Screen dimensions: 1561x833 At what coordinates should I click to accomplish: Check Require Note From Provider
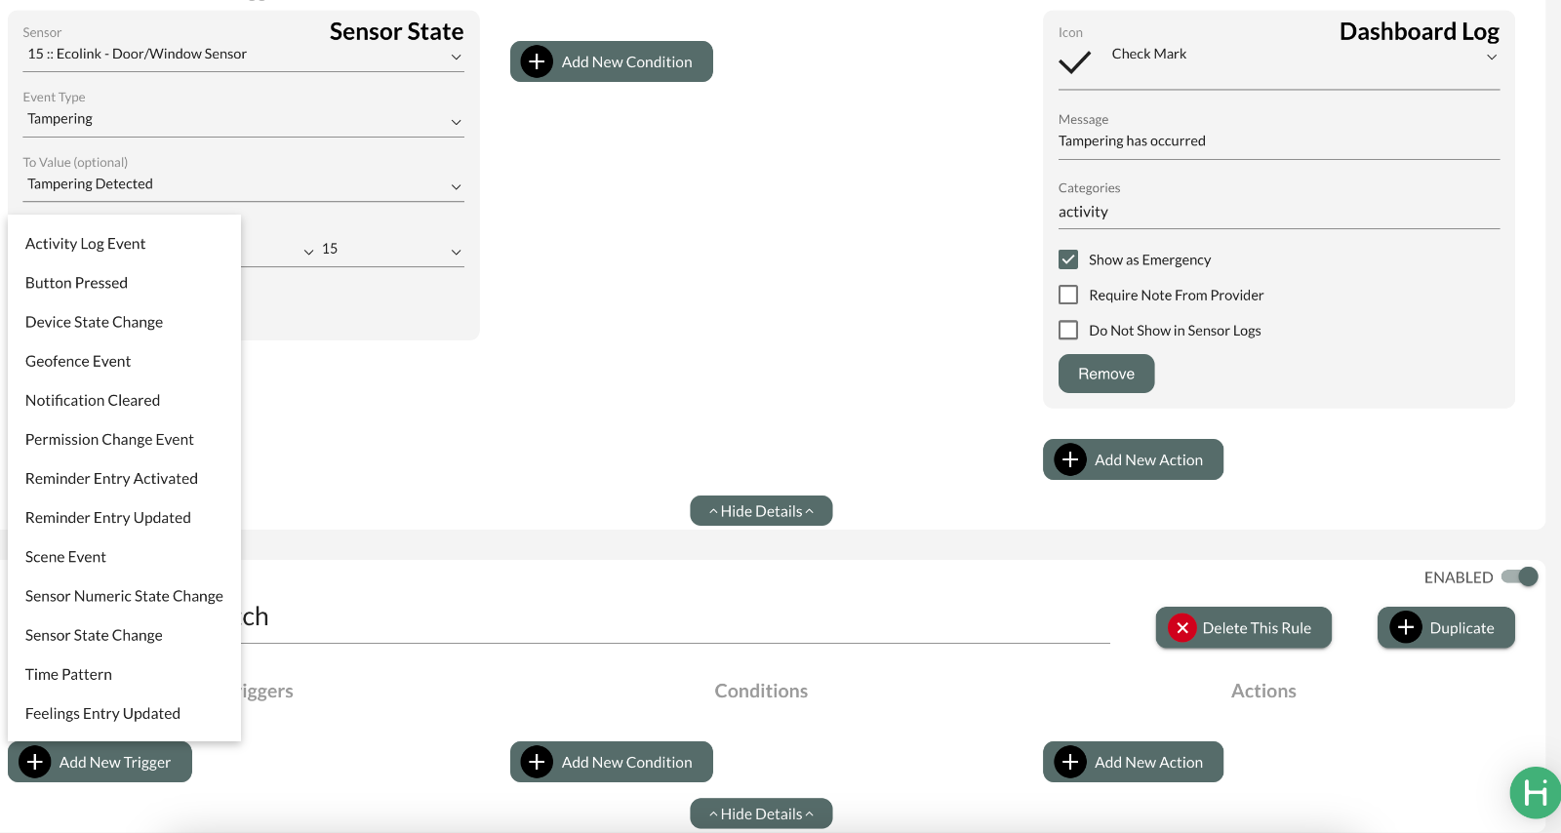(1068, 295)
